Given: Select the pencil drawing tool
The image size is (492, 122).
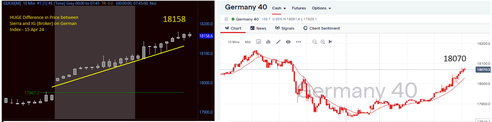Looking at the screenshot, I should click(x=278, y=42).
